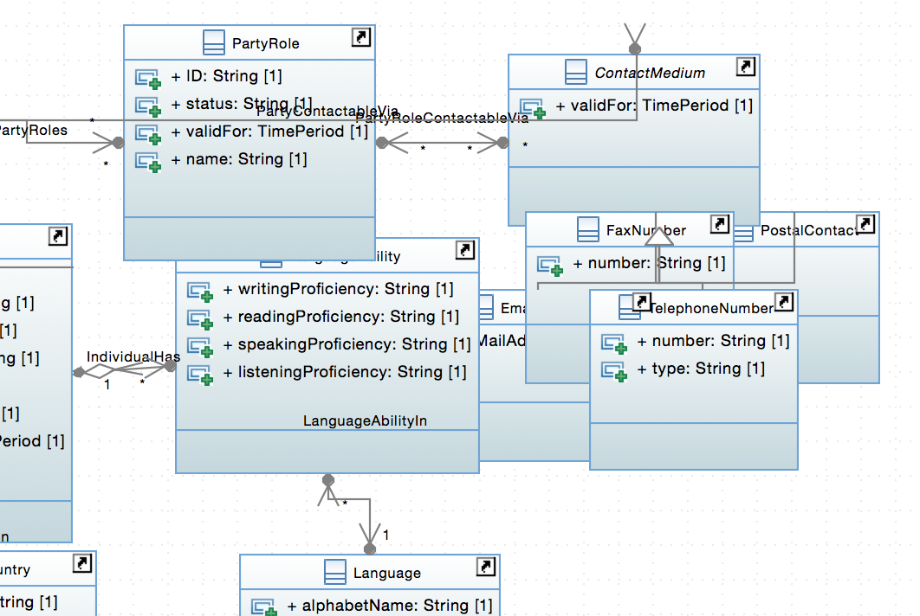Click the class icon beside PartyRole name
The width and height of the screenshot is (920, 616).
click(x=213, y=43)
